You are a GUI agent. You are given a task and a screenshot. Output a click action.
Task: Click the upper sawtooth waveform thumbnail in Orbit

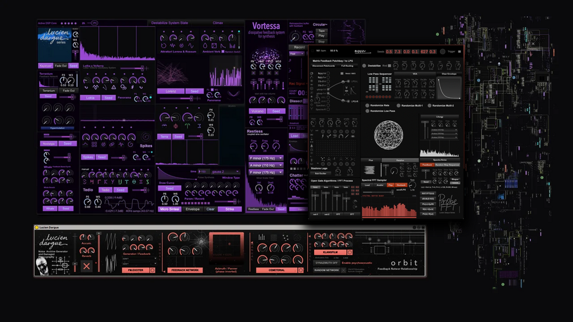(111, 241)
